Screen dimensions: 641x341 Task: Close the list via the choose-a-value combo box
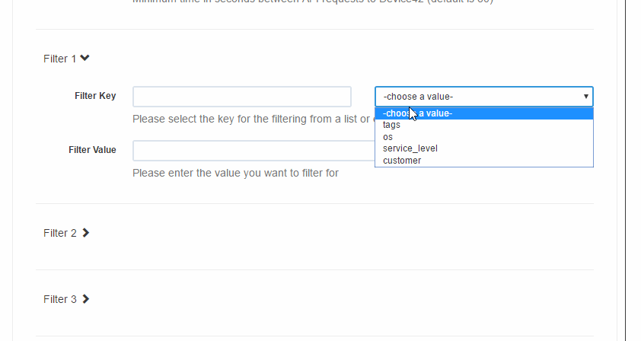click(x=484, y=97)
